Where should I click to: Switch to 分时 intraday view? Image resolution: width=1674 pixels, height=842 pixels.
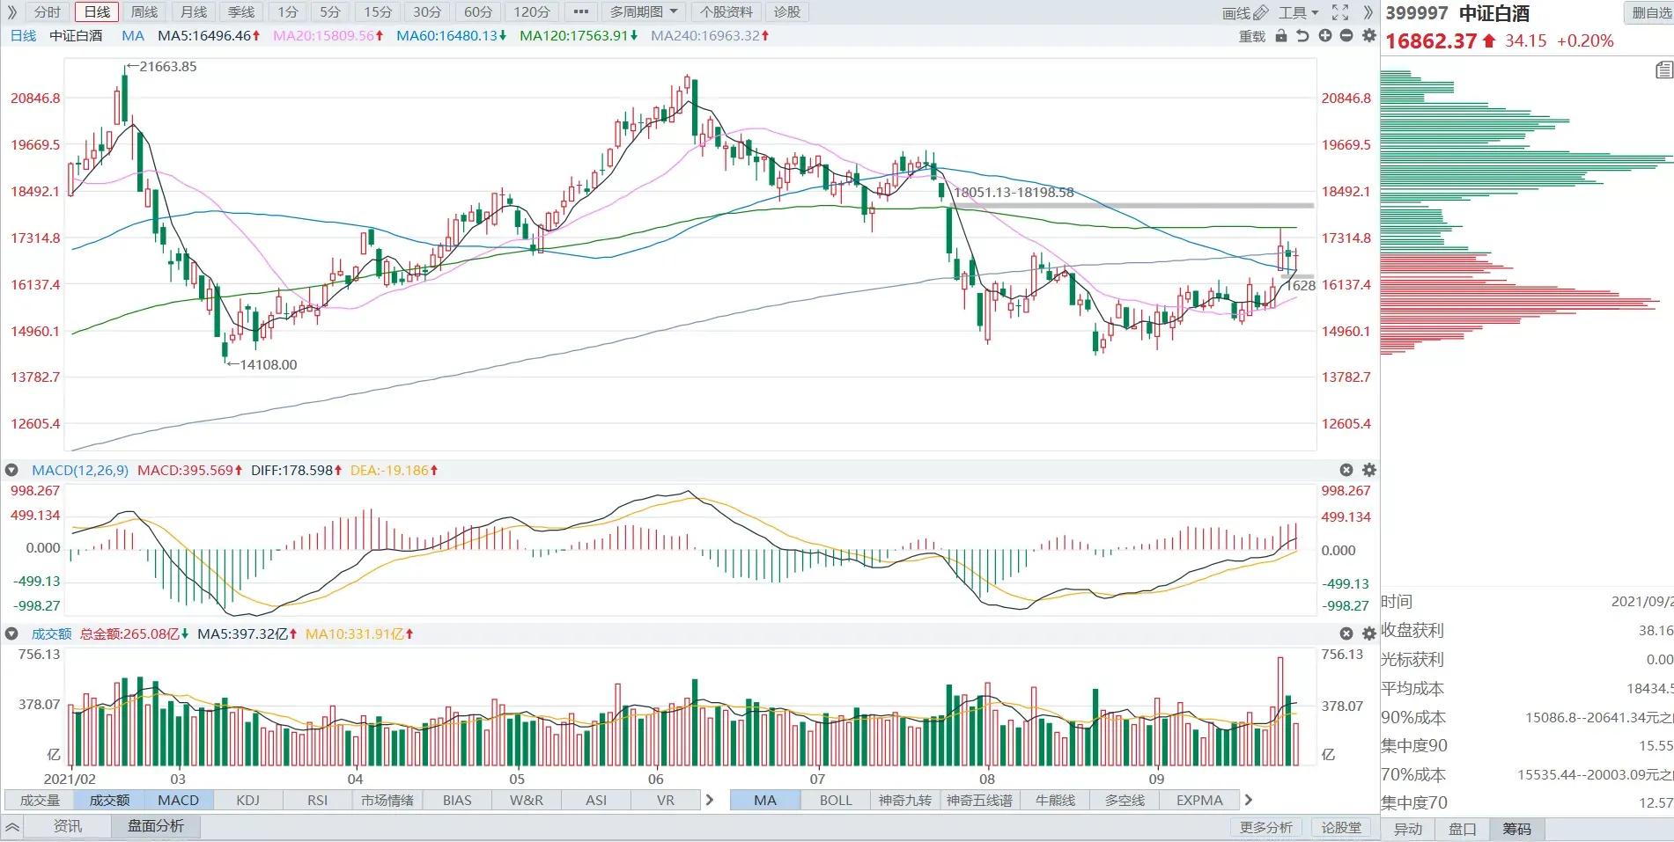click(x=48, y=12)
